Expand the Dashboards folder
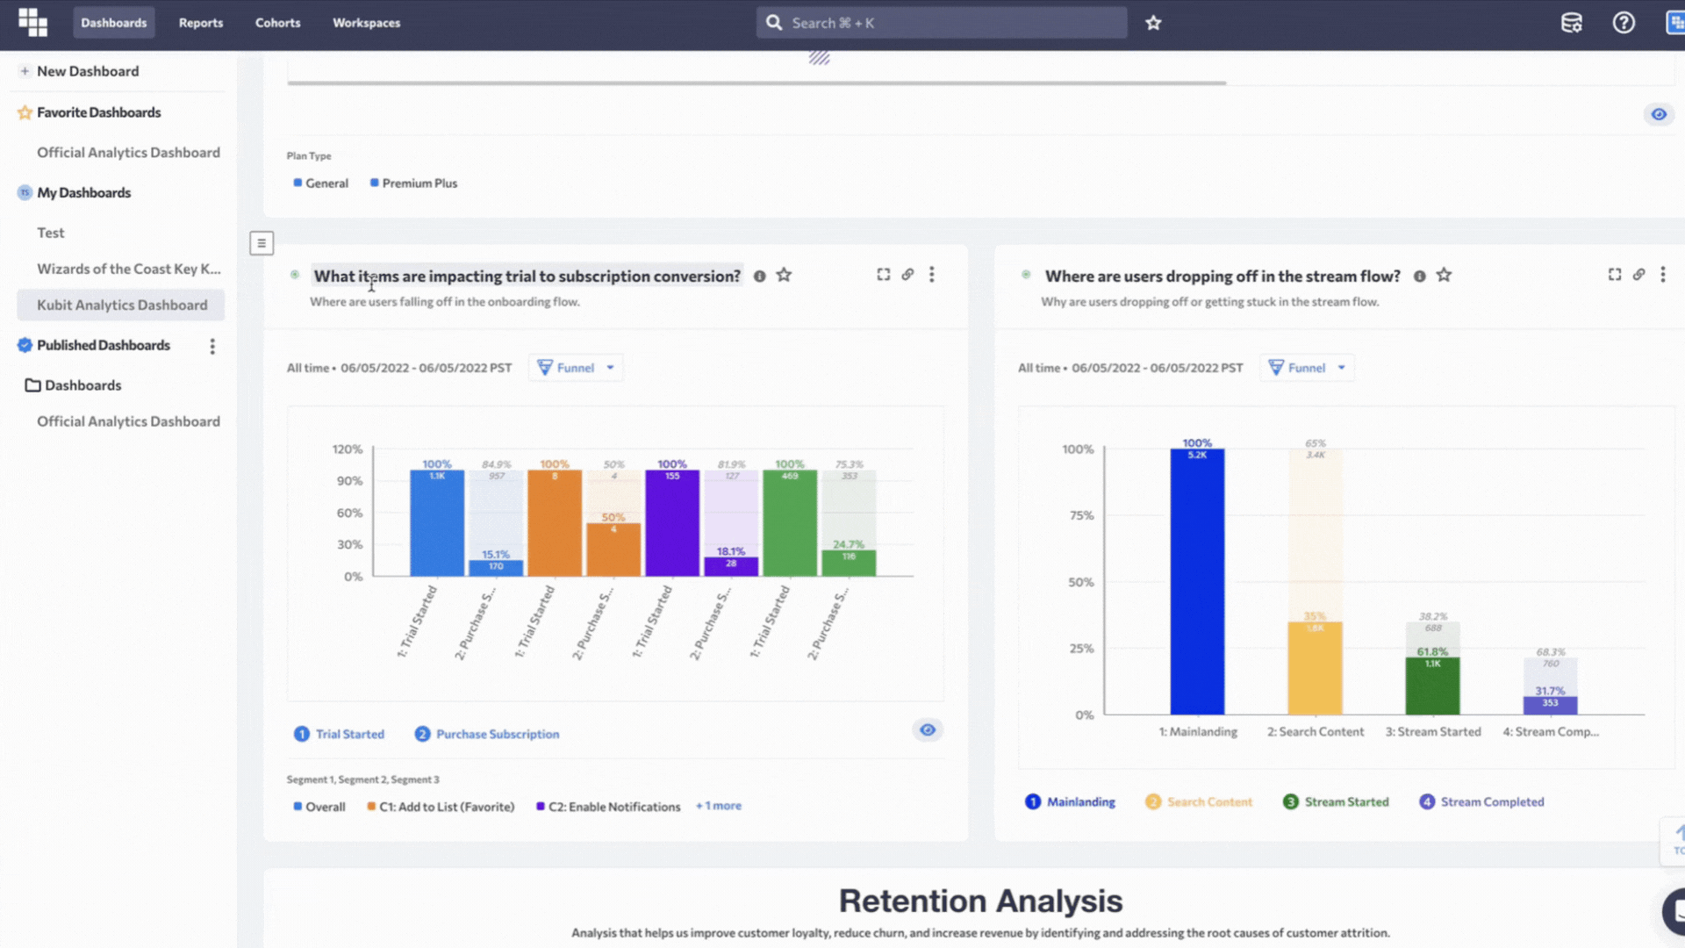 (83, 385)
